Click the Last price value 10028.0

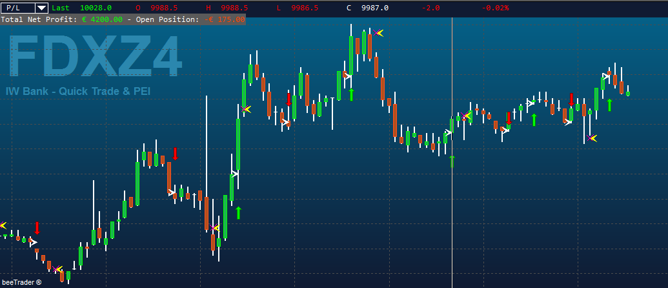(x=97, y=8)
